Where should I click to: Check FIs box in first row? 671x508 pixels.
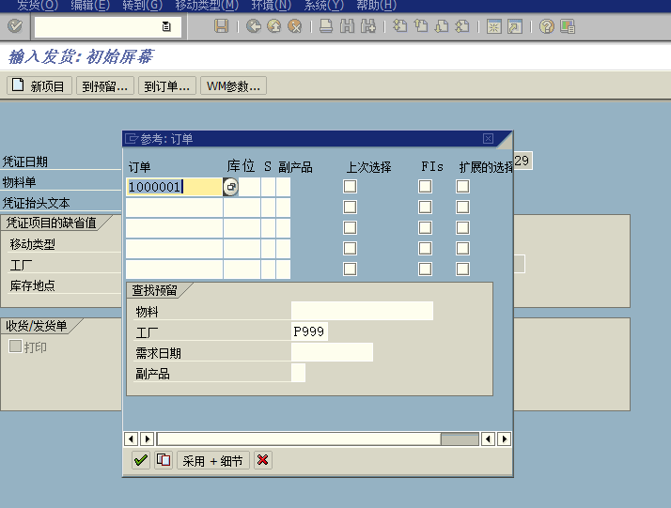coord(425,187)
